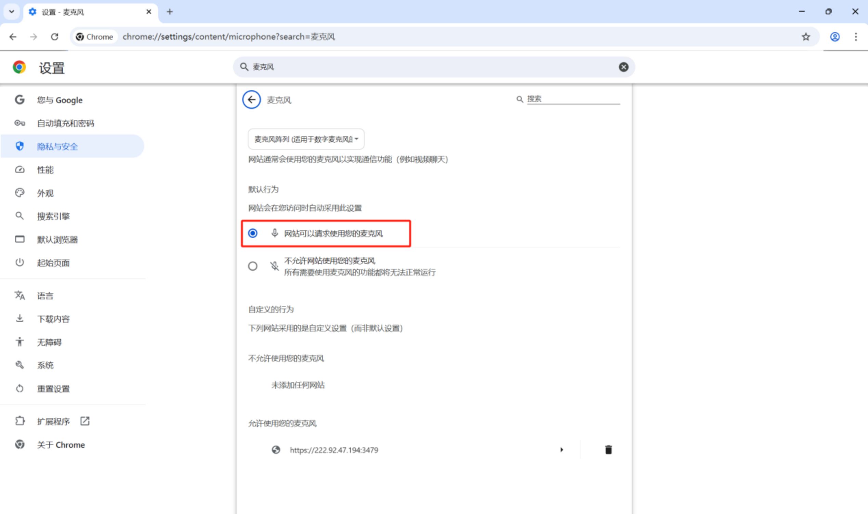Open the 麦克风阵列 device dropdown
The width and height of the screenshot is (868, 514).
306,139
